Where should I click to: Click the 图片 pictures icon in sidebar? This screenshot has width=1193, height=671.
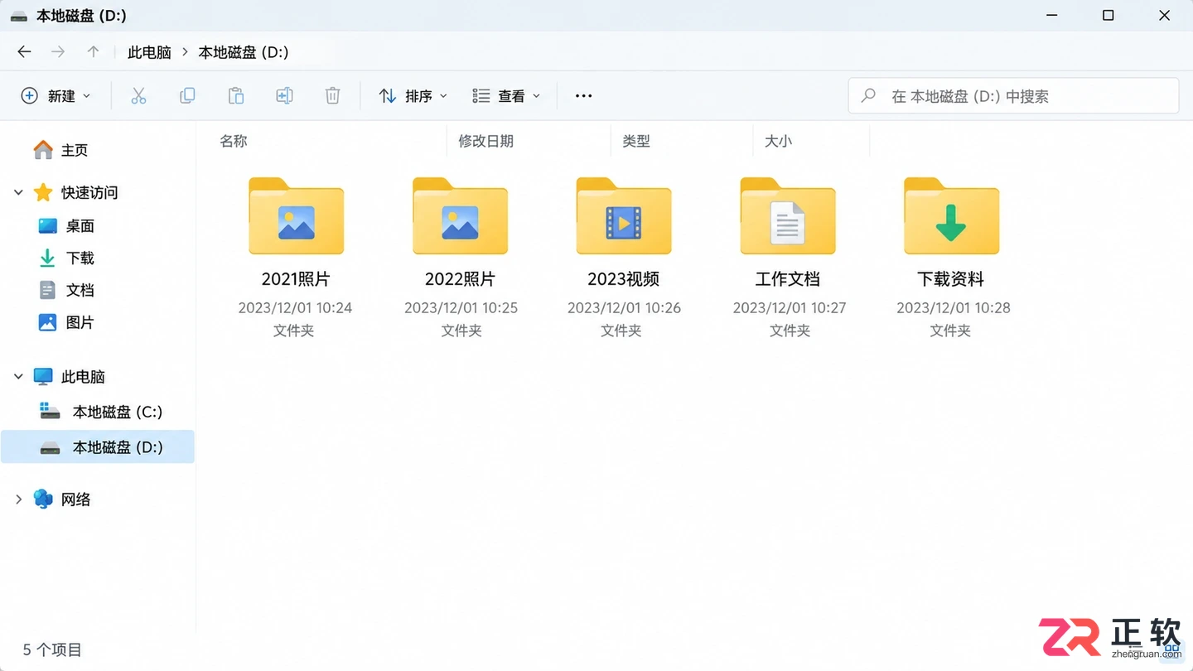tap(48, 322)
